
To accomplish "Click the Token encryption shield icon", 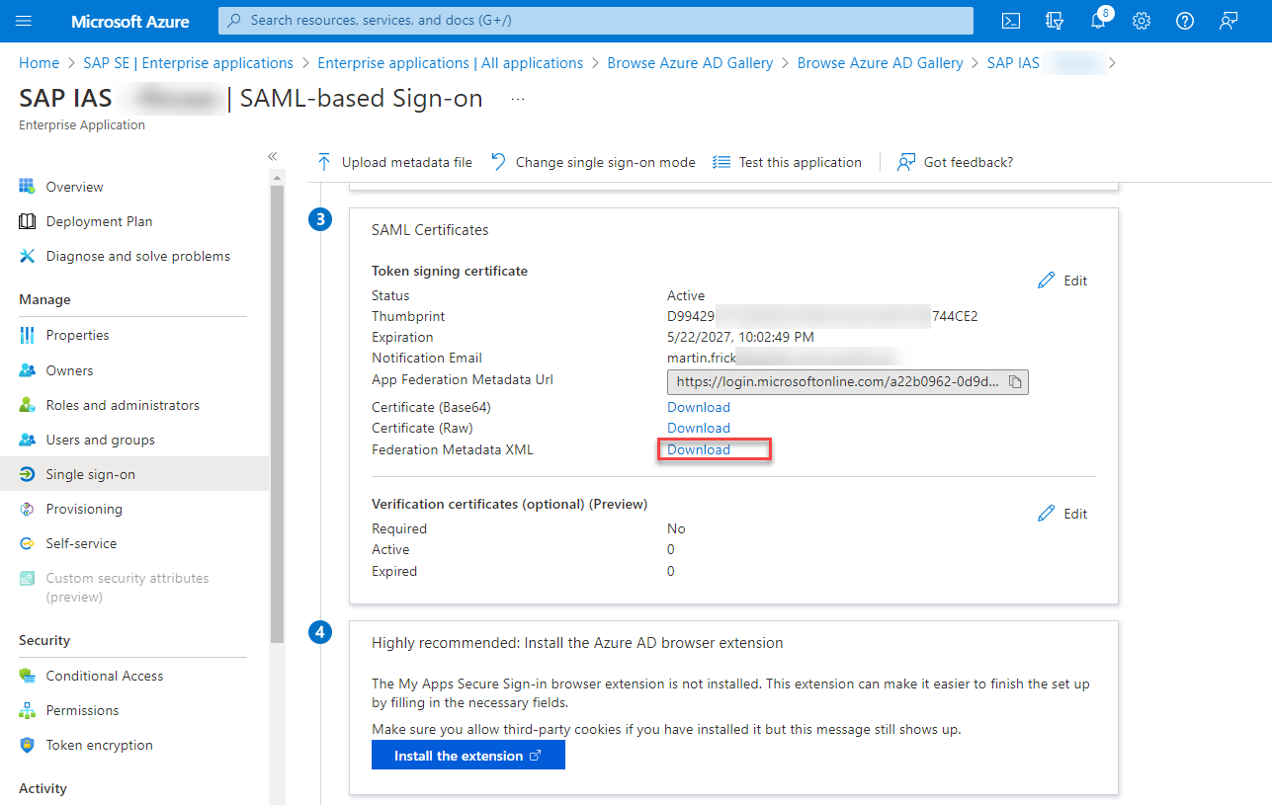I will click(28, 745).
